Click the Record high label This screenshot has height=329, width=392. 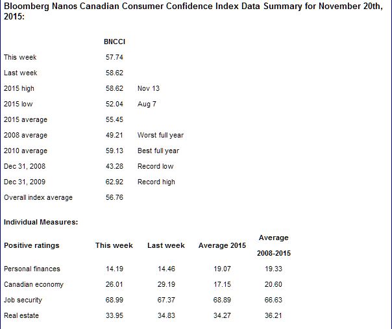pos(156,182)
